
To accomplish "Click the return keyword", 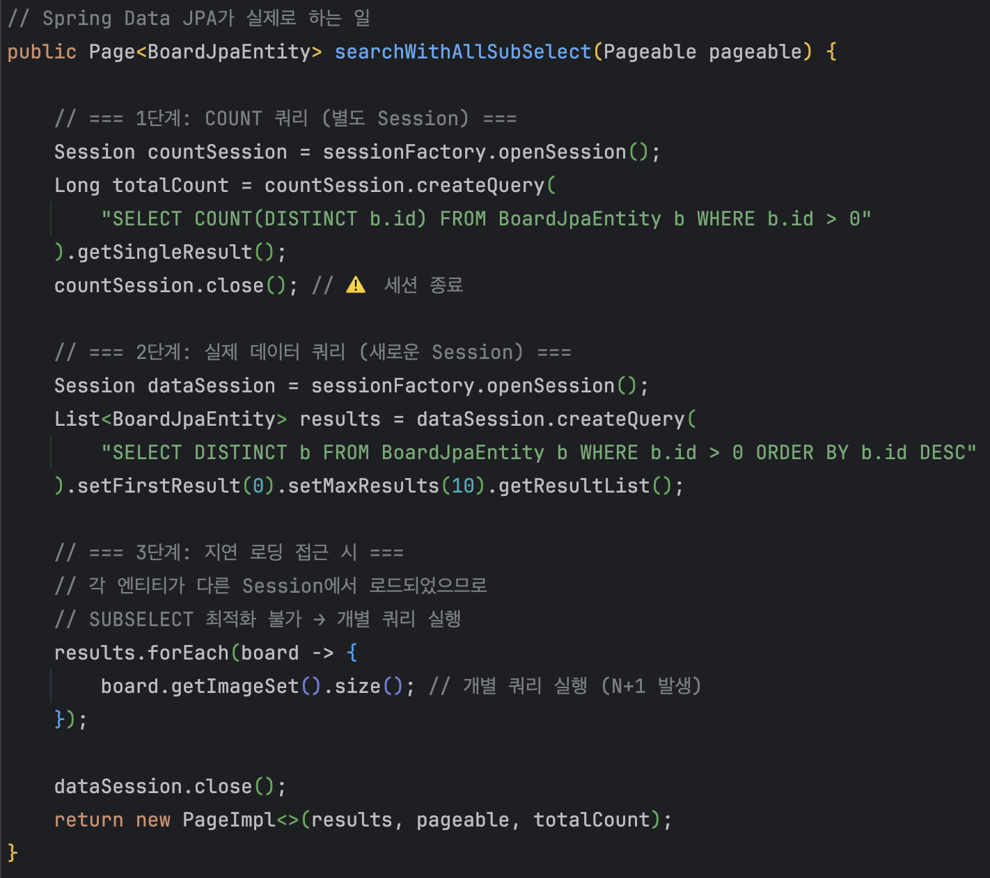I will coord(88,820).
